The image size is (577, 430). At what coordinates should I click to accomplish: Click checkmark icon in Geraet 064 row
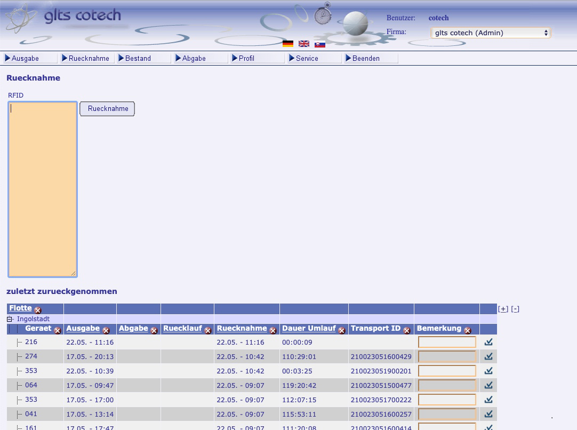coord(488,385)
